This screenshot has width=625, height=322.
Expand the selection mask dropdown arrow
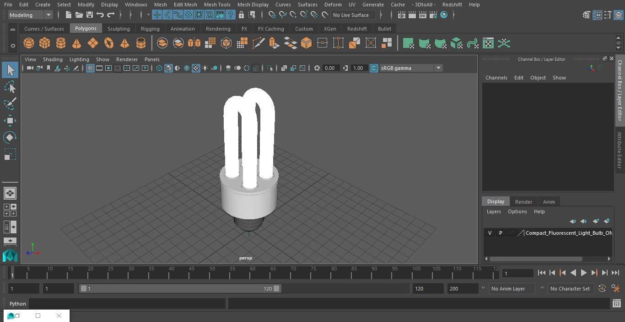coord(148,15)
